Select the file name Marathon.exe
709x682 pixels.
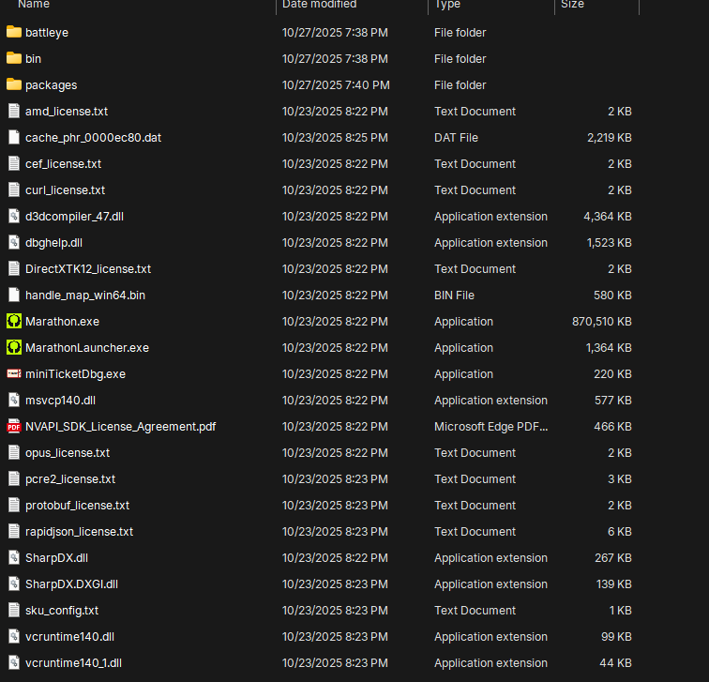click(63, 321)
